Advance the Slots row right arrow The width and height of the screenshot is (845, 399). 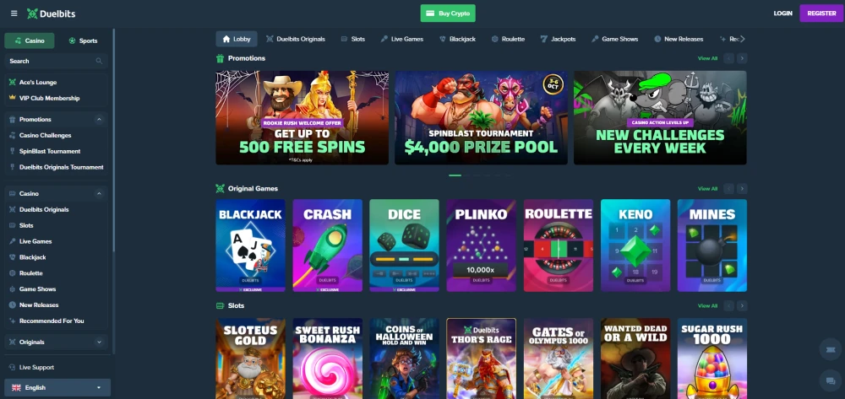742,305
